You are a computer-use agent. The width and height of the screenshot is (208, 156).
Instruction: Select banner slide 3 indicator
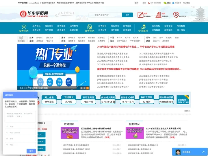88,88
